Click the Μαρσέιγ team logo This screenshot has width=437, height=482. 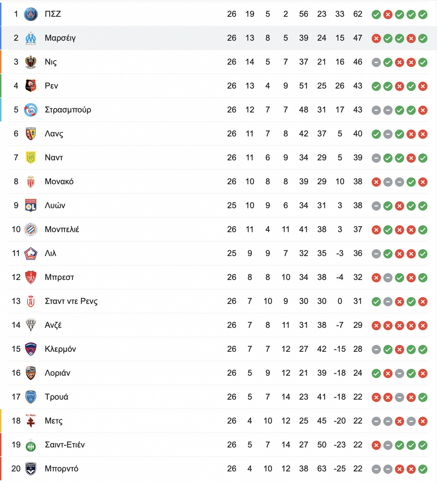(x=31, y=38)
